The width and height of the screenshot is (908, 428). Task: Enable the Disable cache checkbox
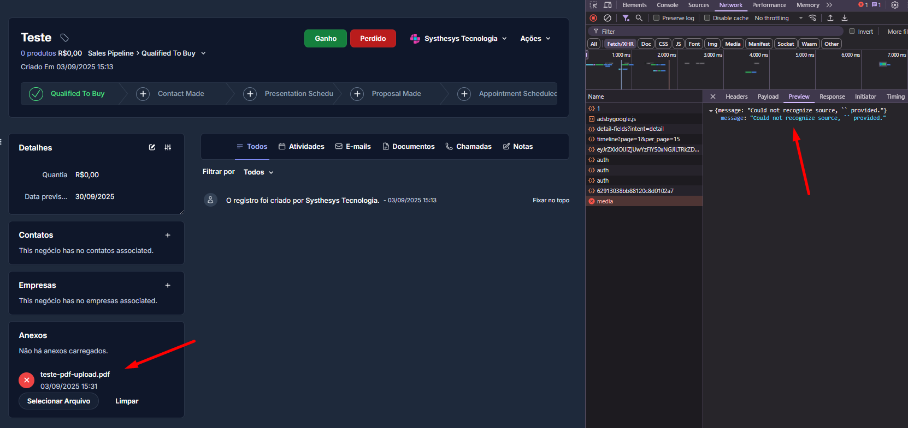(707, 18)
